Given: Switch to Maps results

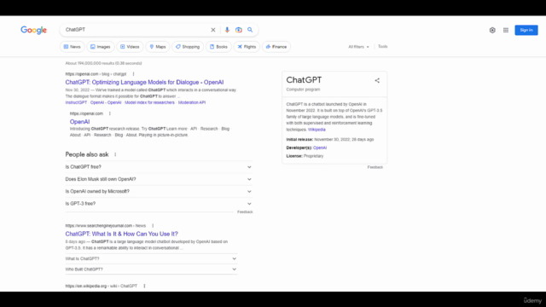Looking at the screenshot, I should pyautogui.click(x=157, y=47).
